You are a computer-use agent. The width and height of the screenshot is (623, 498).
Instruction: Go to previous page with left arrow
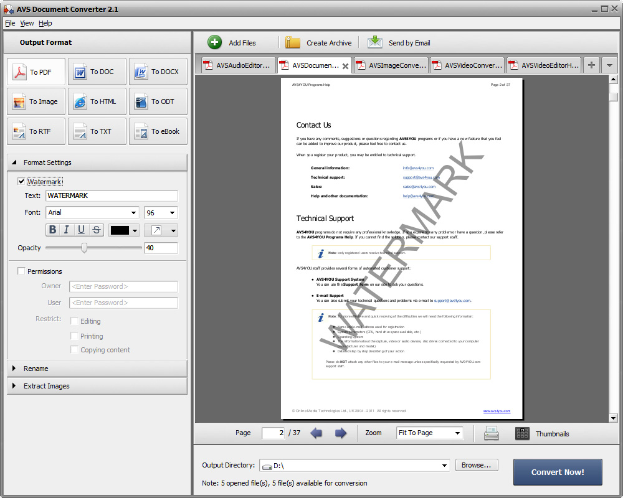(x=316, y=433)
